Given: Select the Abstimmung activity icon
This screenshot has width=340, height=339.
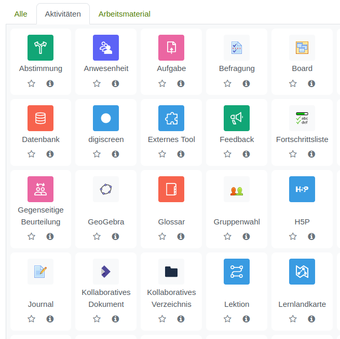Looking at the screenshot, I should [x=40, y=48].
